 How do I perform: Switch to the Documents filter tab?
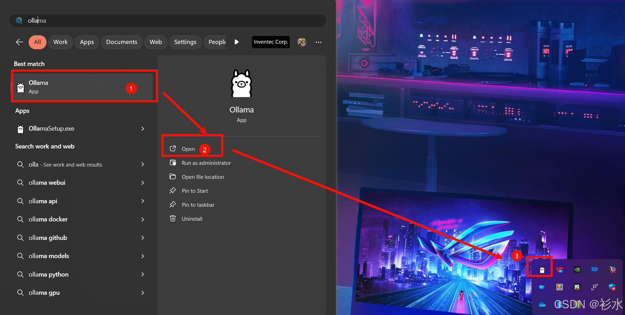point(122,42)
